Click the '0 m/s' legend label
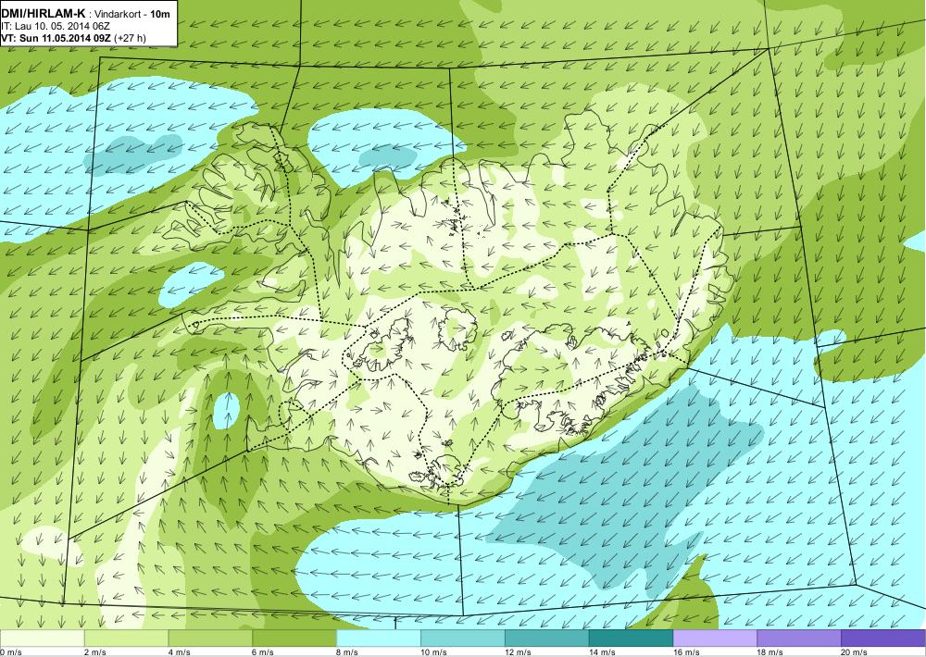Viewport: 926px width, 657px height. tap(11, 652)
